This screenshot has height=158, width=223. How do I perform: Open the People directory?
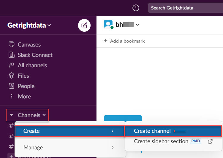(26, 86)
